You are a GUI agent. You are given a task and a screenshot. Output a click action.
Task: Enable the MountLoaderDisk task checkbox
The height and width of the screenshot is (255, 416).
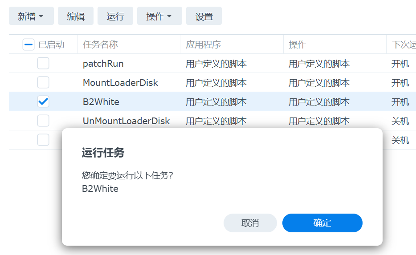[43, 82]
